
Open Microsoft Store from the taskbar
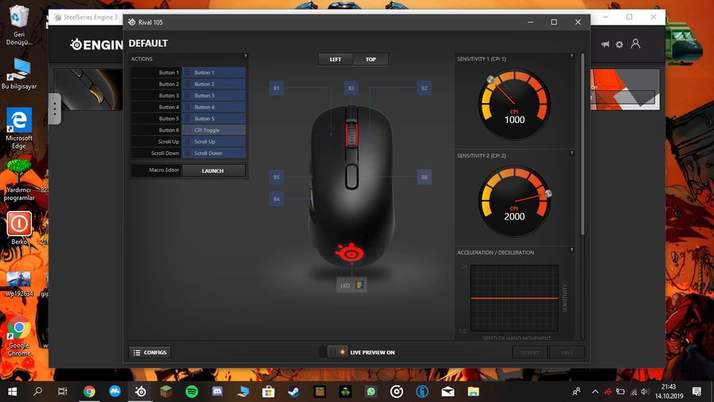(268, 391)
